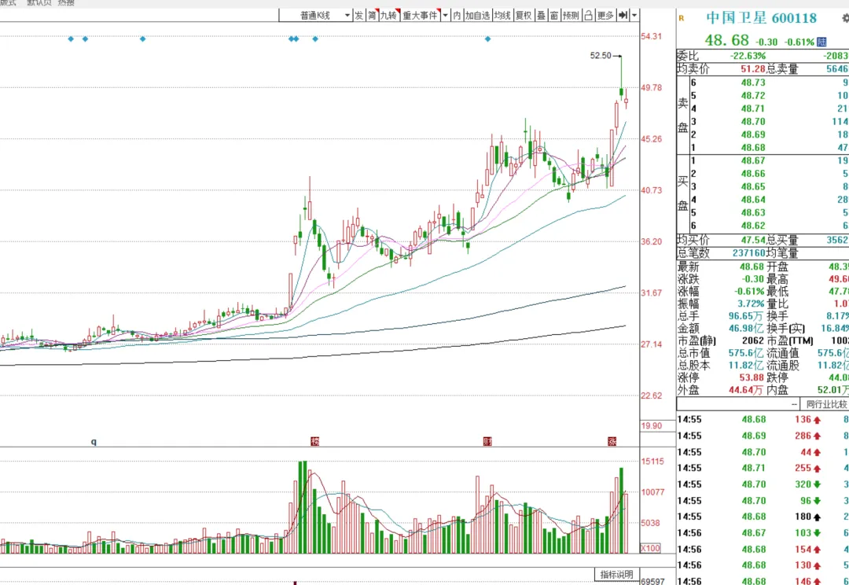
Task: Expand the dropdown at toolbar's right end
Action: [x=634, y=15]
